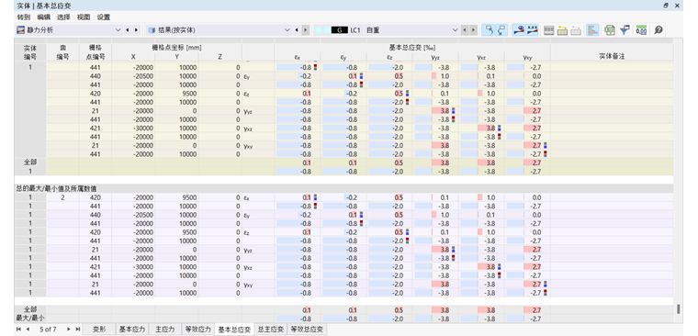Click the 全部 最大/最小 summary row label
The width and height of the screenshot is (698, 336).
[30, 314]
